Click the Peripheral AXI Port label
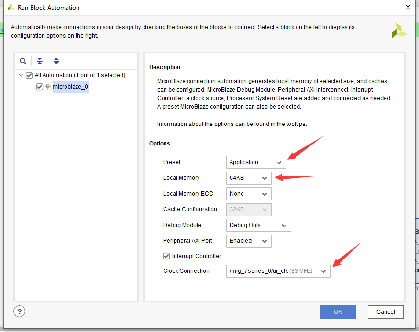 (187, 240)
